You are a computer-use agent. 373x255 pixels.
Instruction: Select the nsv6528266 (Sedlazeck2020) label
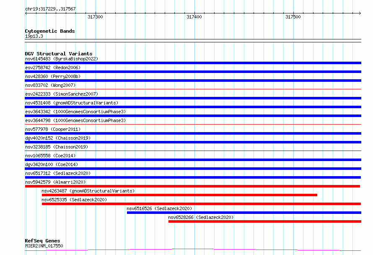point(201,217)
